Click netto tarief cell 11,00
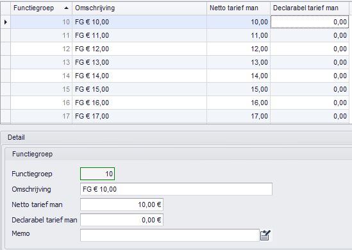This screenshot has width=352, height=250. click(239, 35)
